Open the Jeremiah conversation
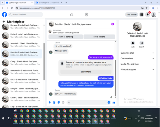 point(21,45)
